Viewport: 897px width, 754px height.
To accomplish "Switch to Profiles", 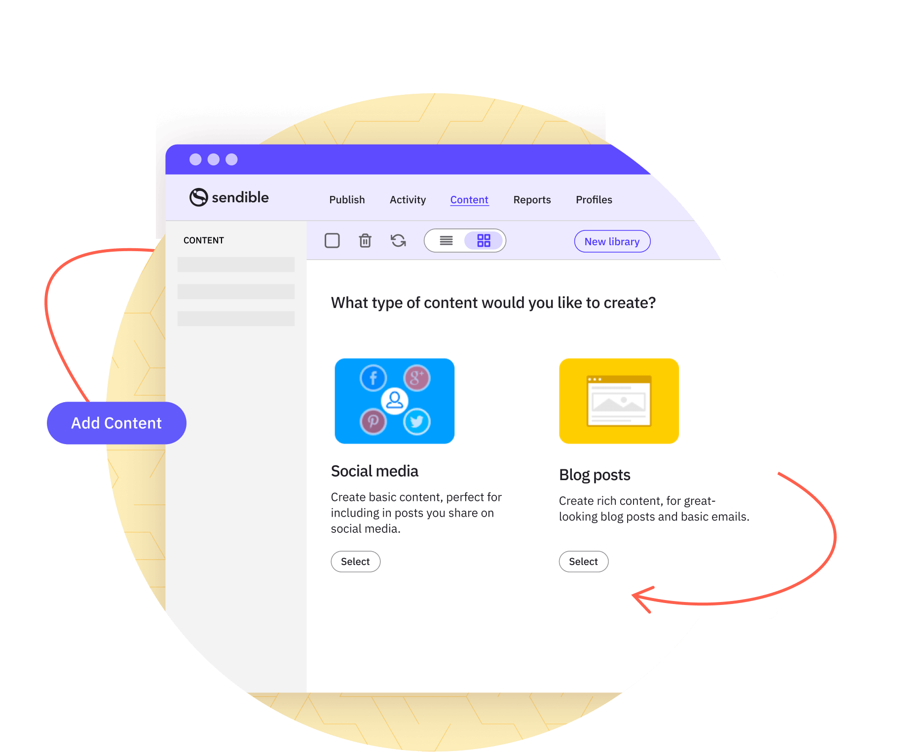I will tap(594, 200).
